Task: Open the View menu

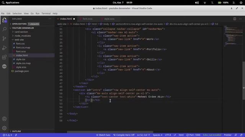Action: tap(26, 14)
